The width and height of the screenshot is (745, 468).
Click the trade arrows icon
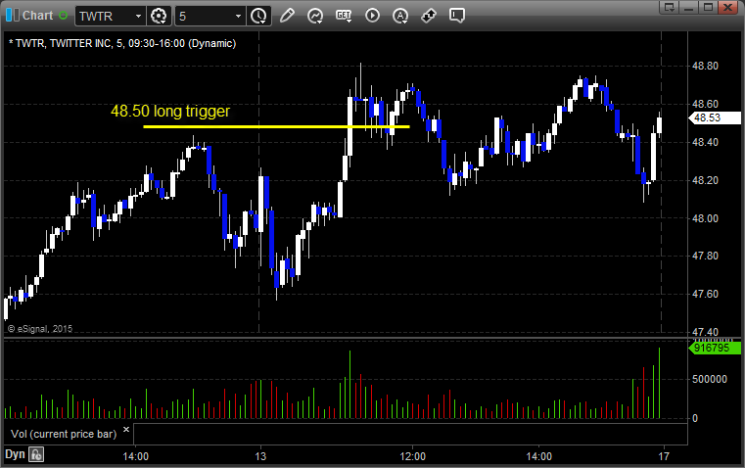point(429,16)
